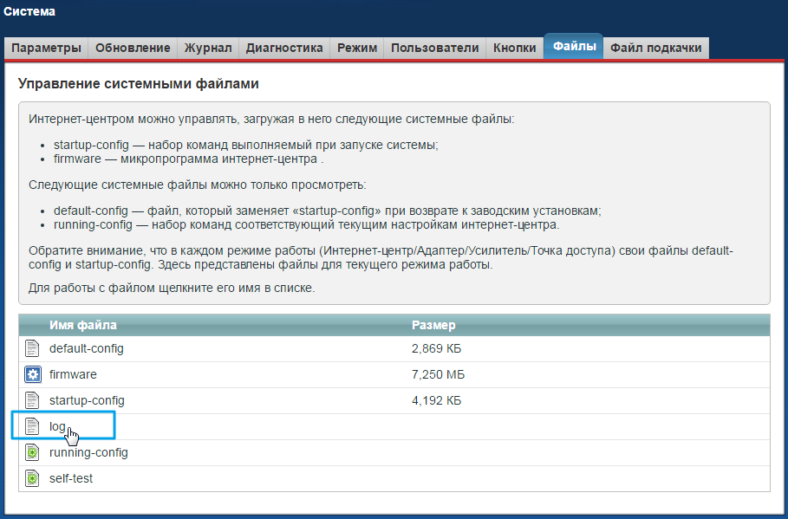Click the startup-config document icon
The height and width of the screenshot is (519, 788).
pos(32,400)
